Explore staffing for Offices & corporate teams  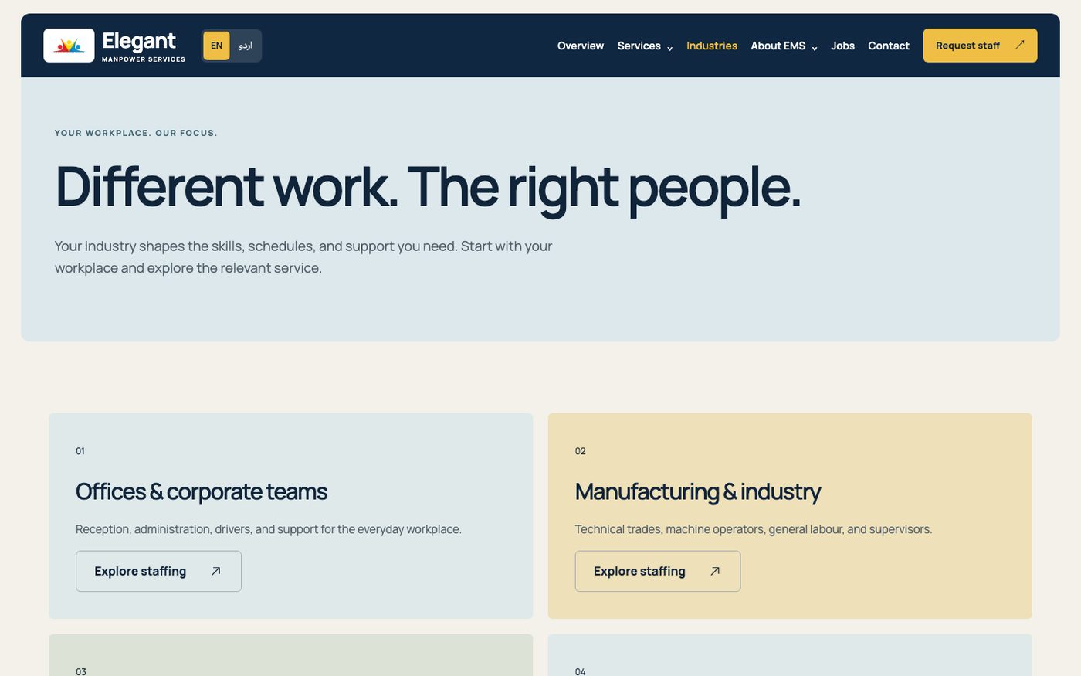tap(158, 571)
